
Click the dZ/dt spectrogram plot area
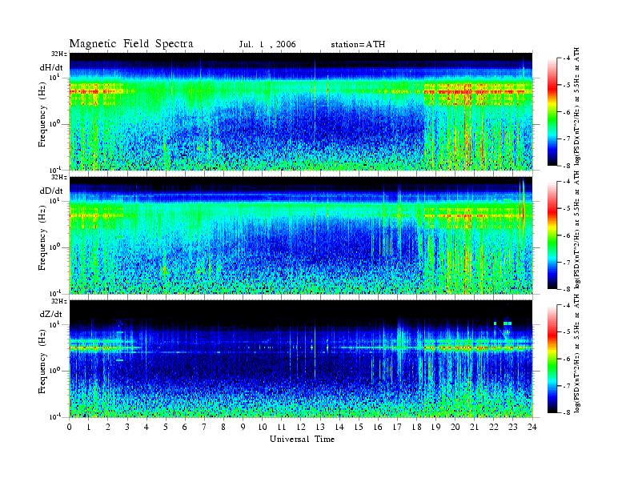point(301,359)
